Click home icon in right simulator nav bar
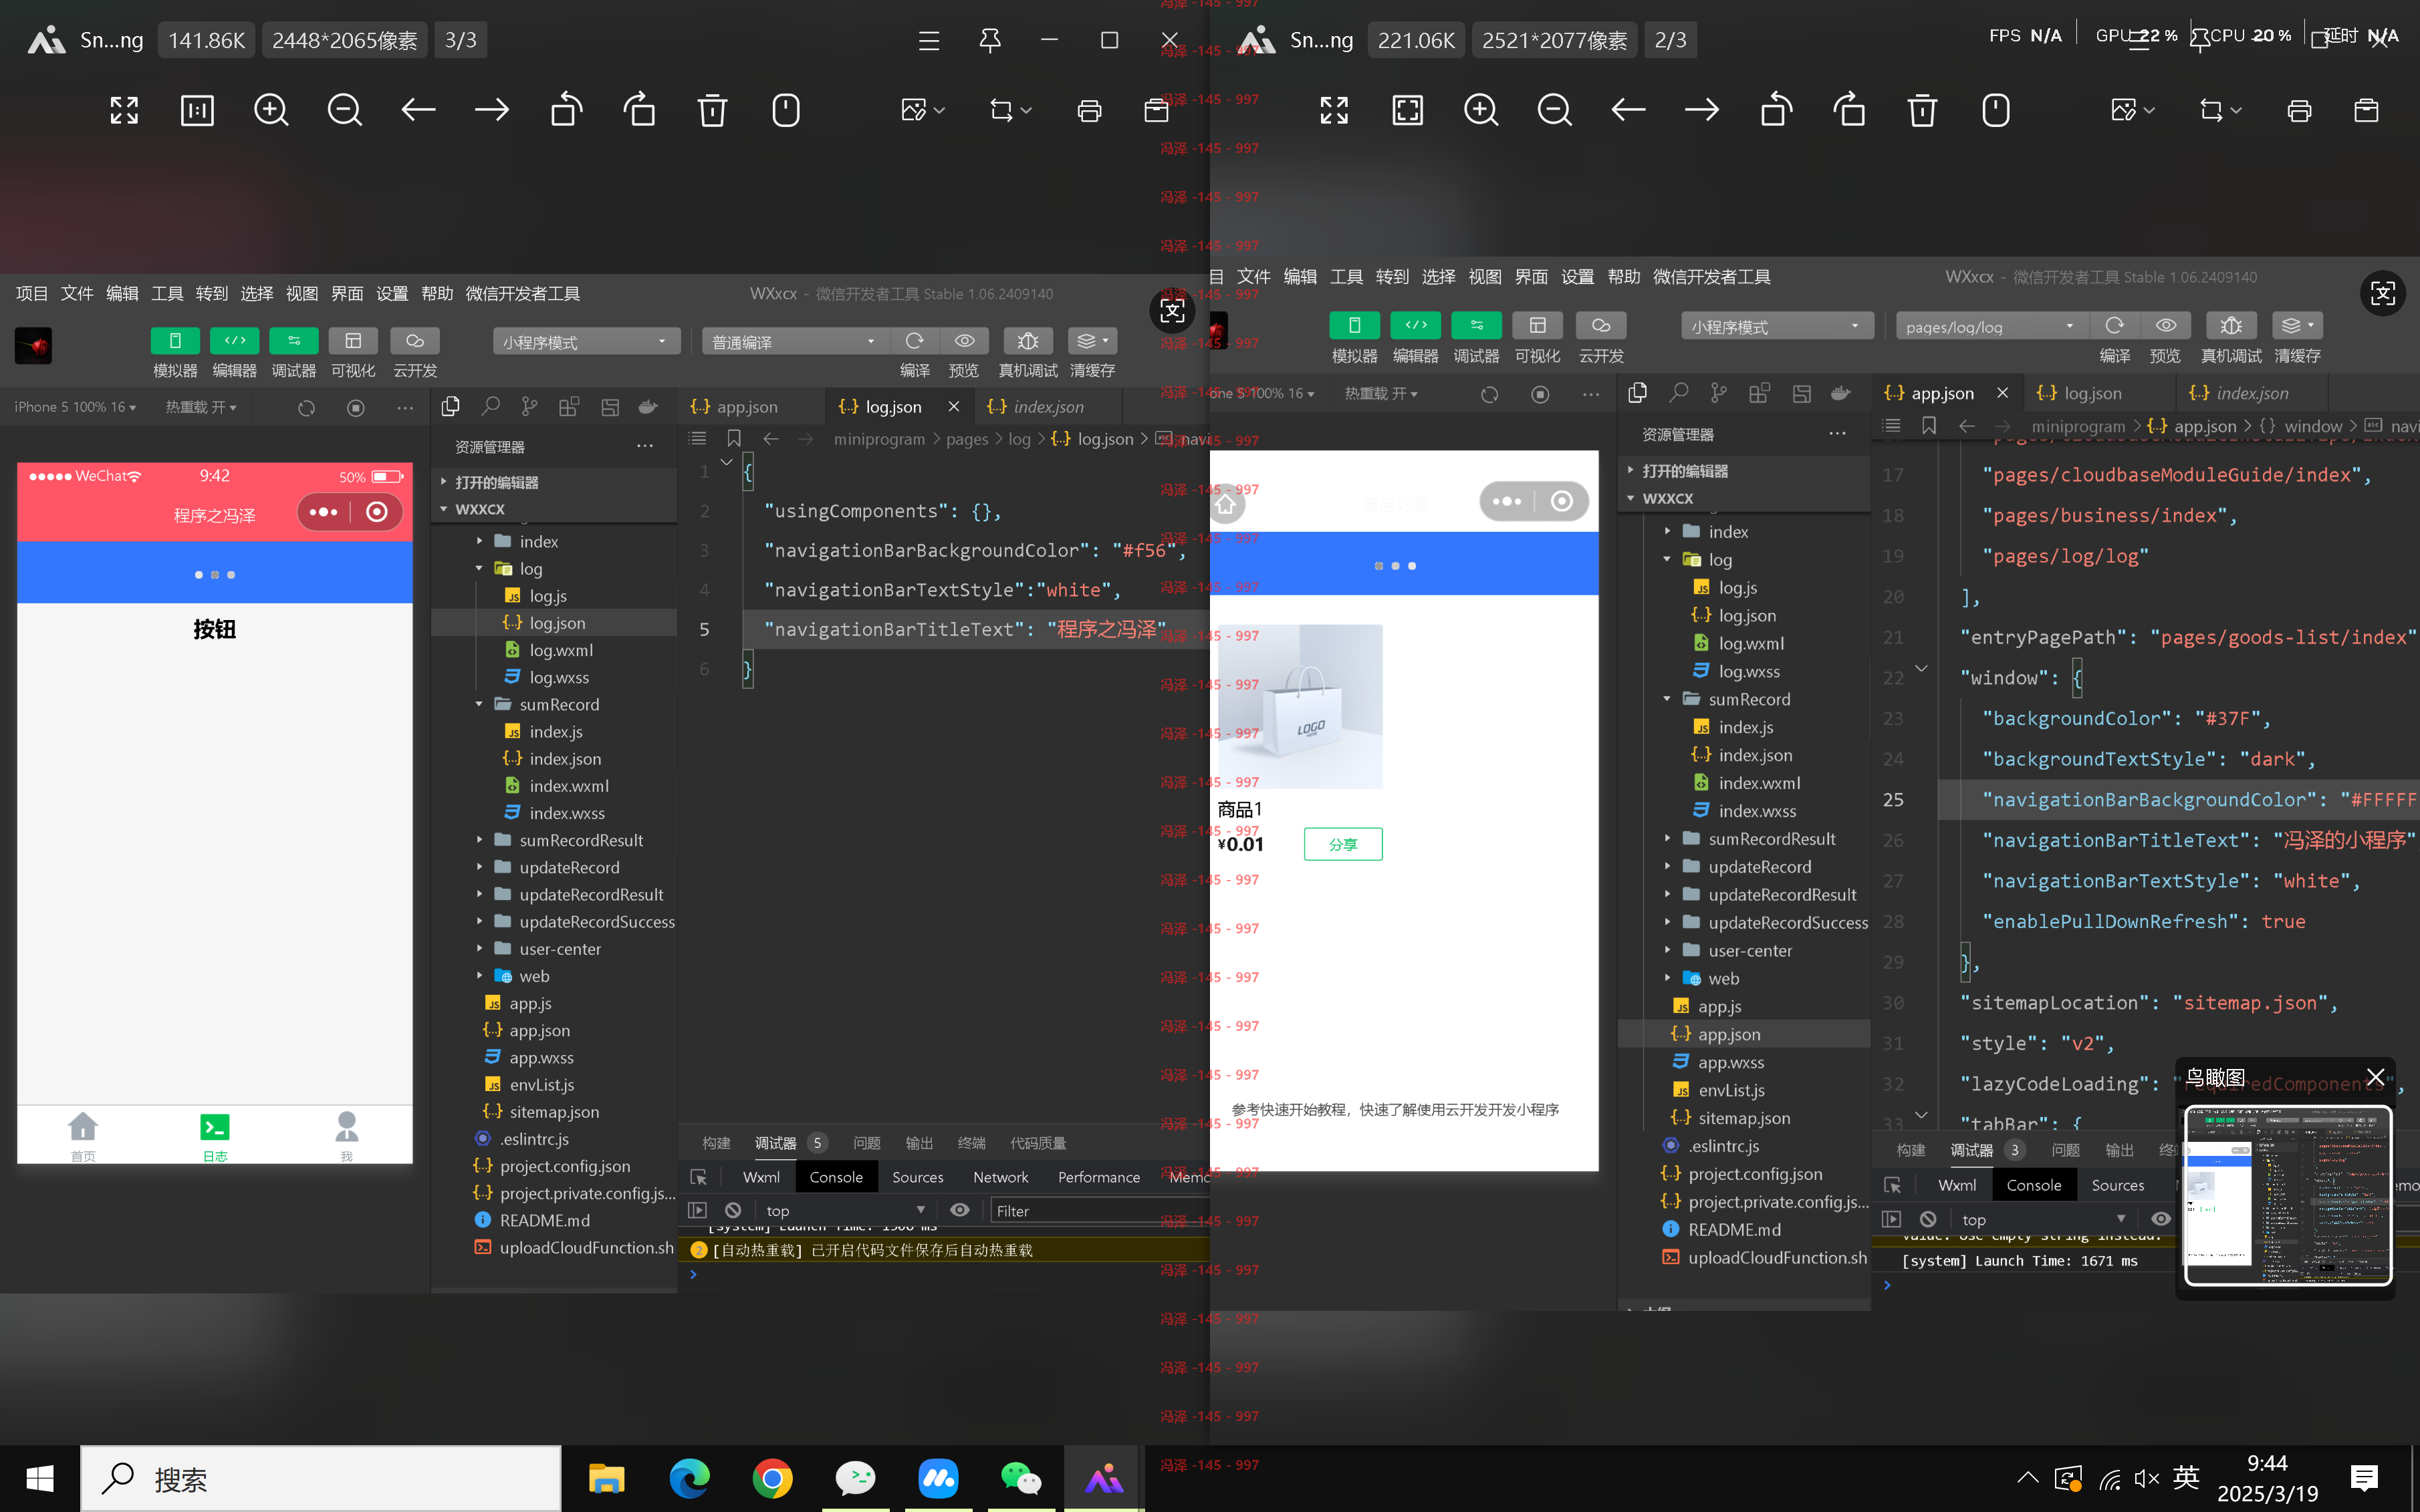The image size is (2420, 1512). point(1227,505)
